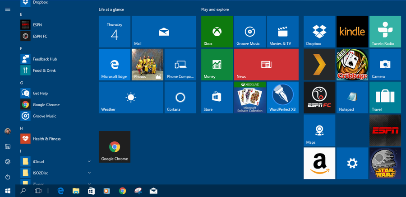Jump to letter E section header
The image size is (406, 197).
click(21, 14)
